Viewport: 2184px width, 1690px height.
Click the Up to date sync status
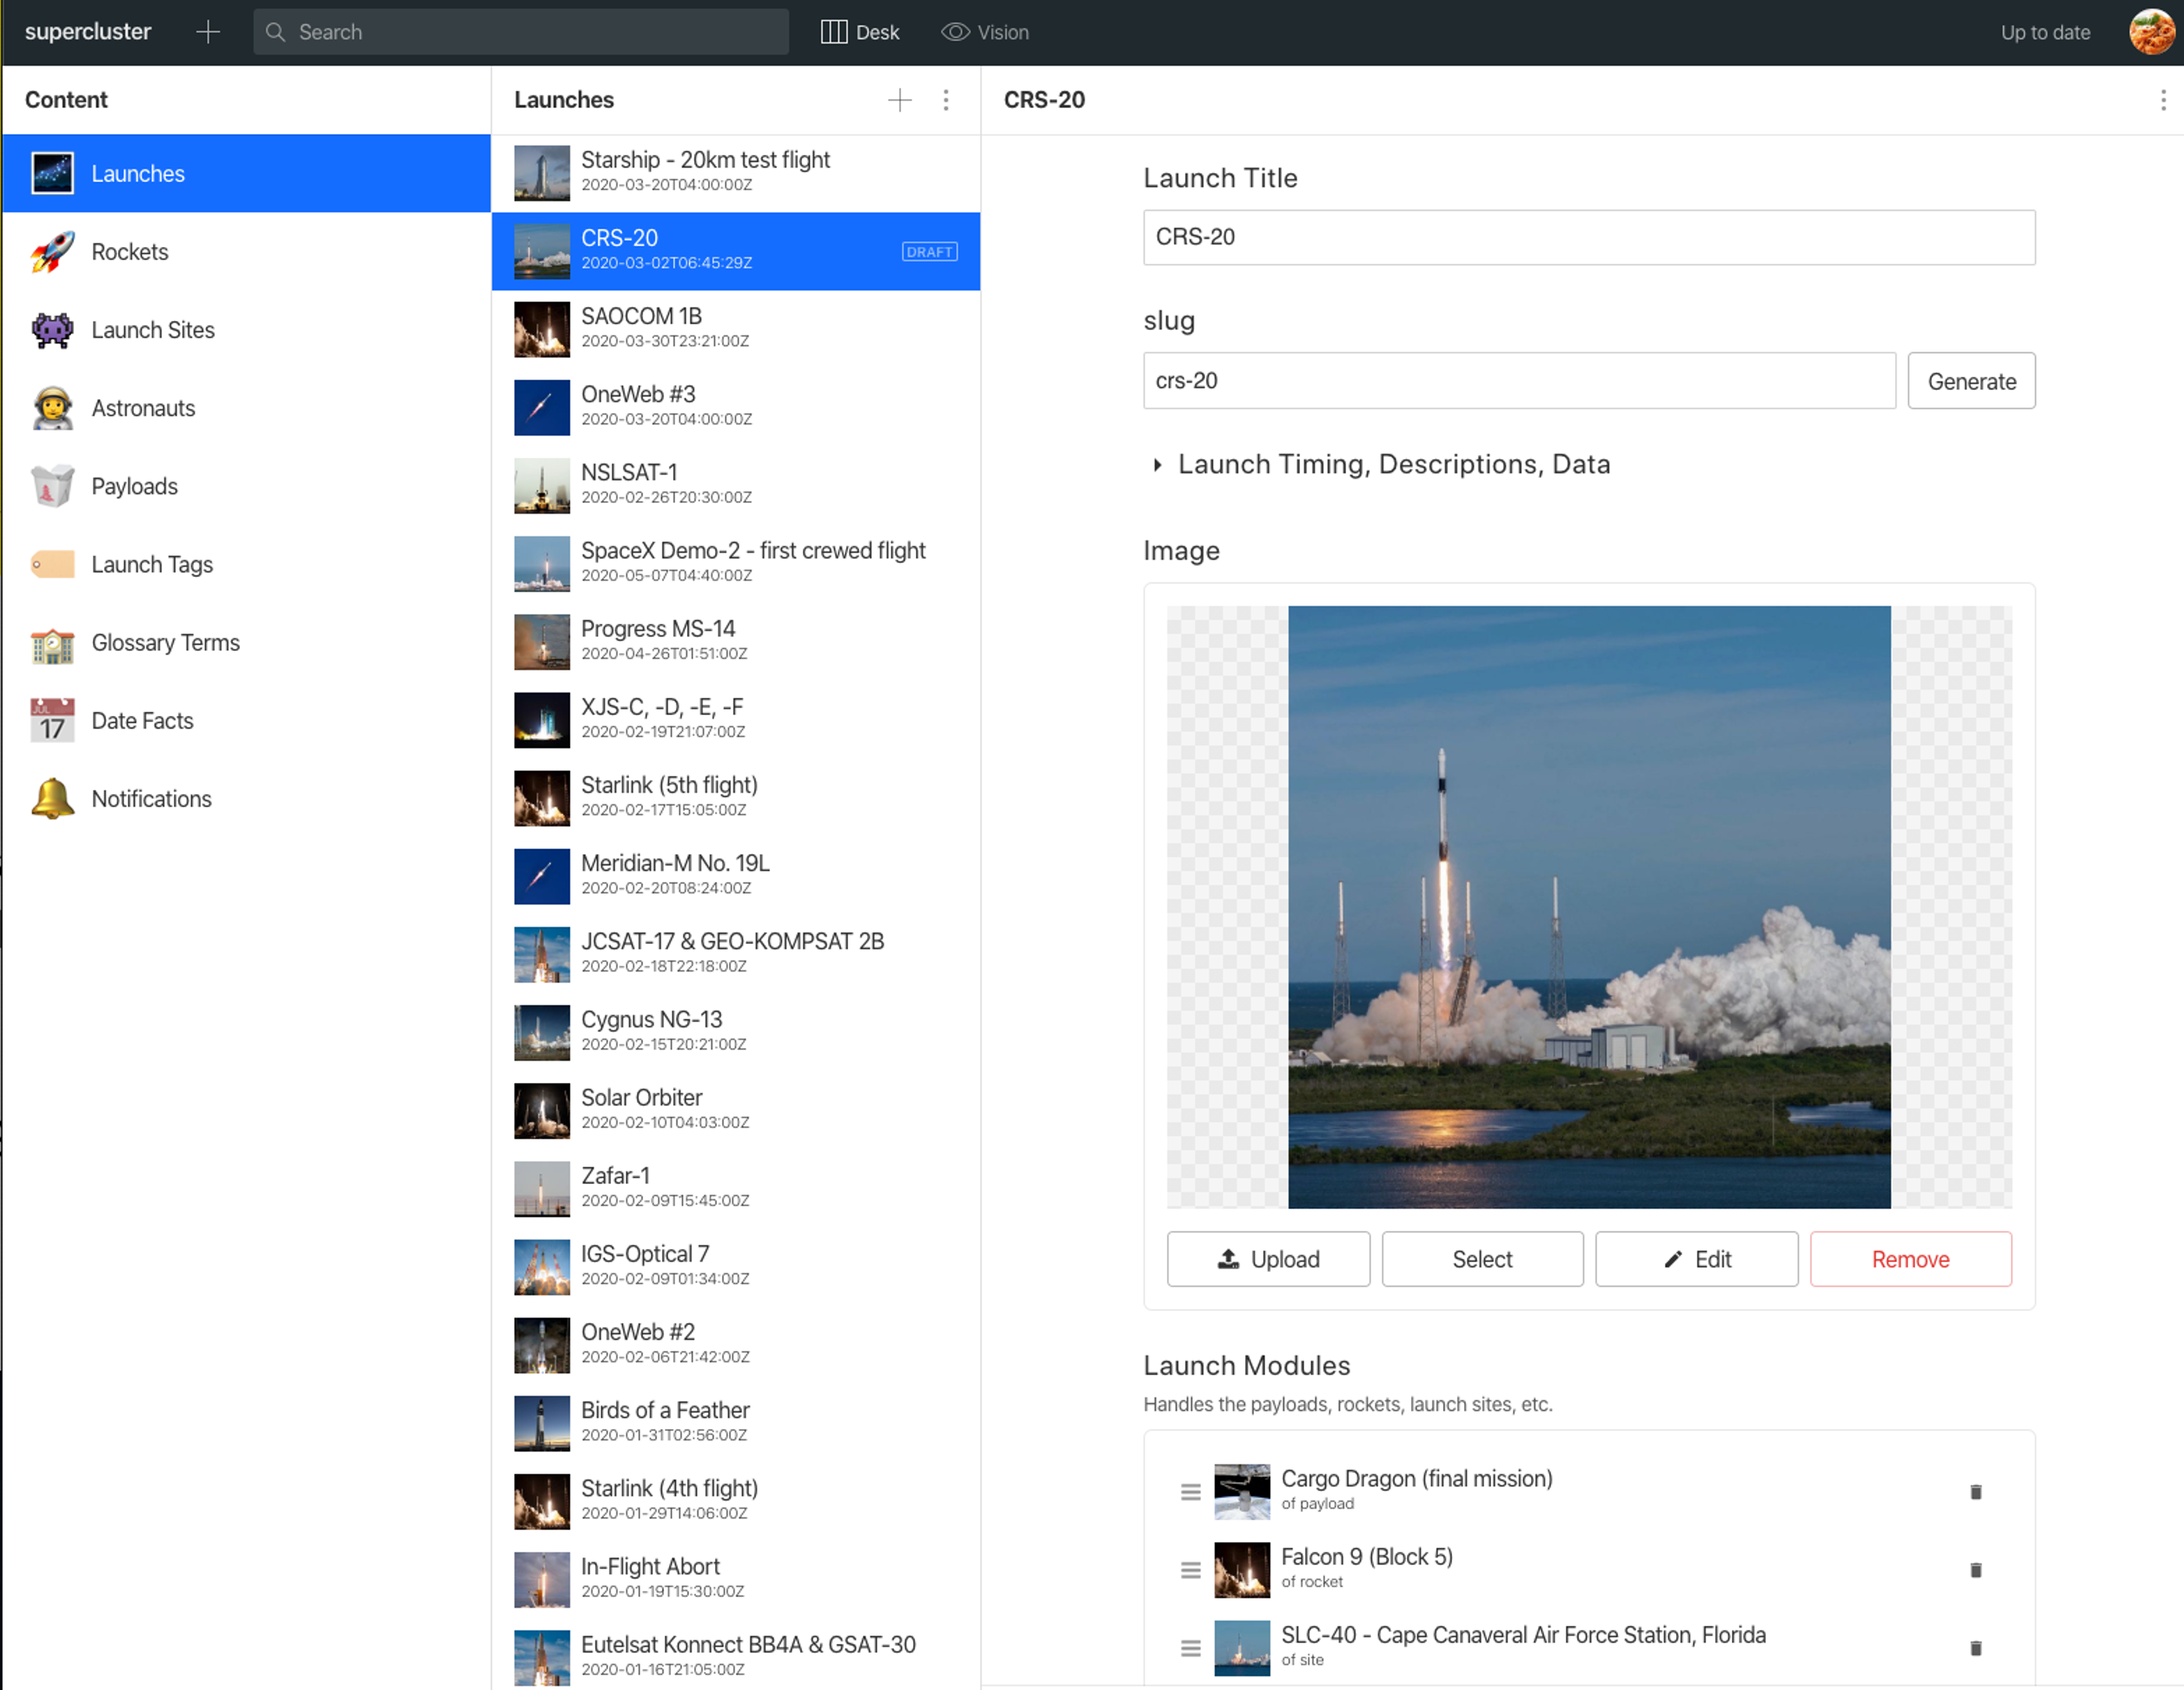tap(2045, 32)
